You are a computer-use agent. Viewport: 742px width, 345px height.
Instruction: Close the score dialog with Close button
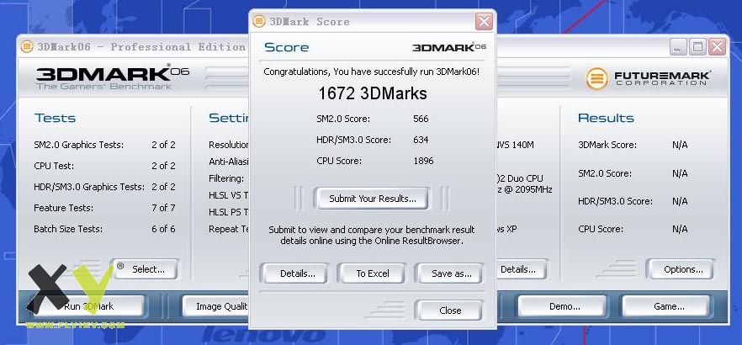pyautogui.click(x=448, y=310)
